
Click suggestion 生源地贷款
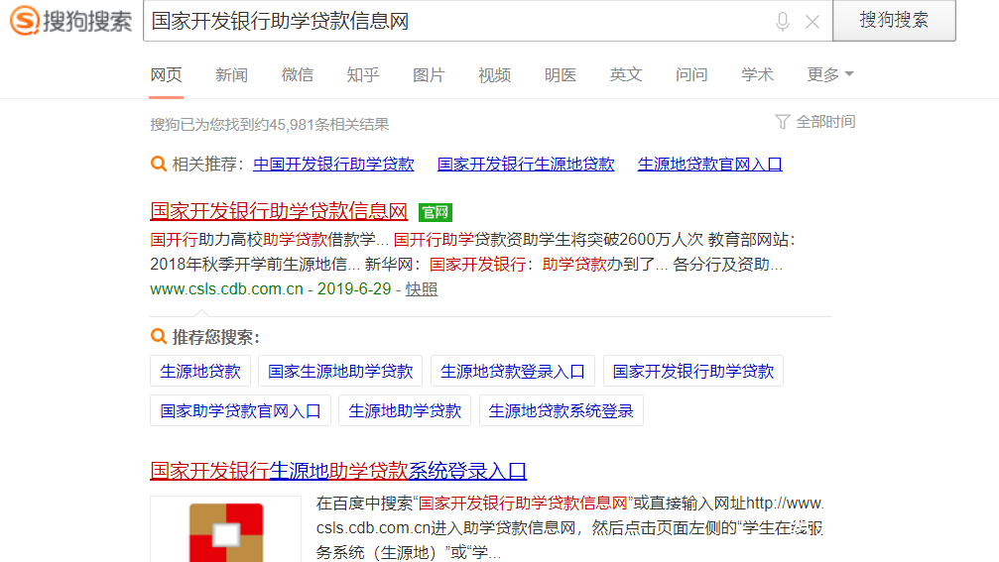pos(200,371)
